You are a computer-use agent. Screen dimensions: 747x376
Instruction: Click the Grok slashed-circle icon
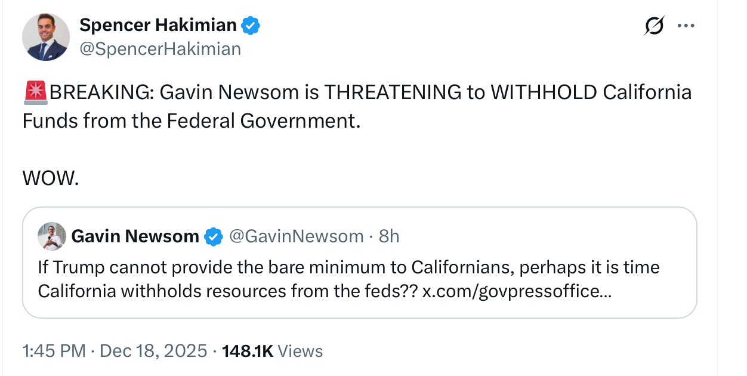click(x=654, y=26)
